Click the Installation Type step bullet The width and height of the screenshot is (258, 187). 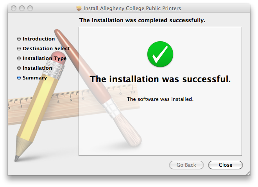pyautogui.click(x=19, y=58)
